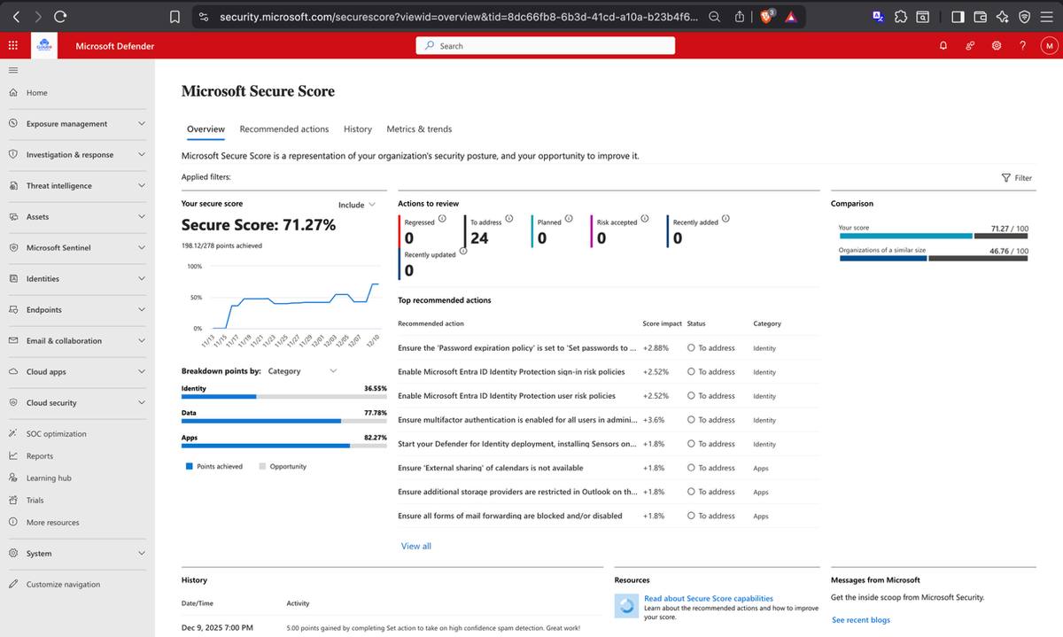Open the settings gear in Defender header
The width and height of the screenshot is (1063, 637).
[997, 46]
